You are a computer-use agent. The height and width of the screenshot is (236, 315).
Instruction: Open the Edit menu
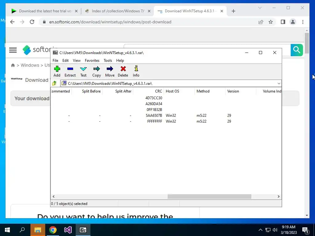(66, 61)
